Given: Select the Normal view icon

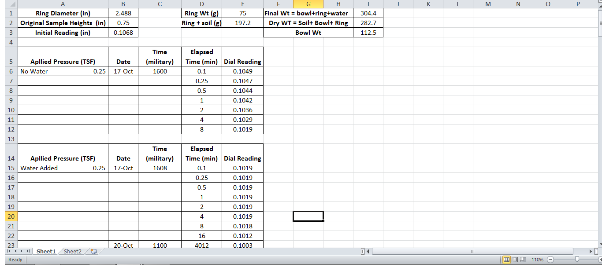Looking at the screenshot, I should click(x=506, y=259).
